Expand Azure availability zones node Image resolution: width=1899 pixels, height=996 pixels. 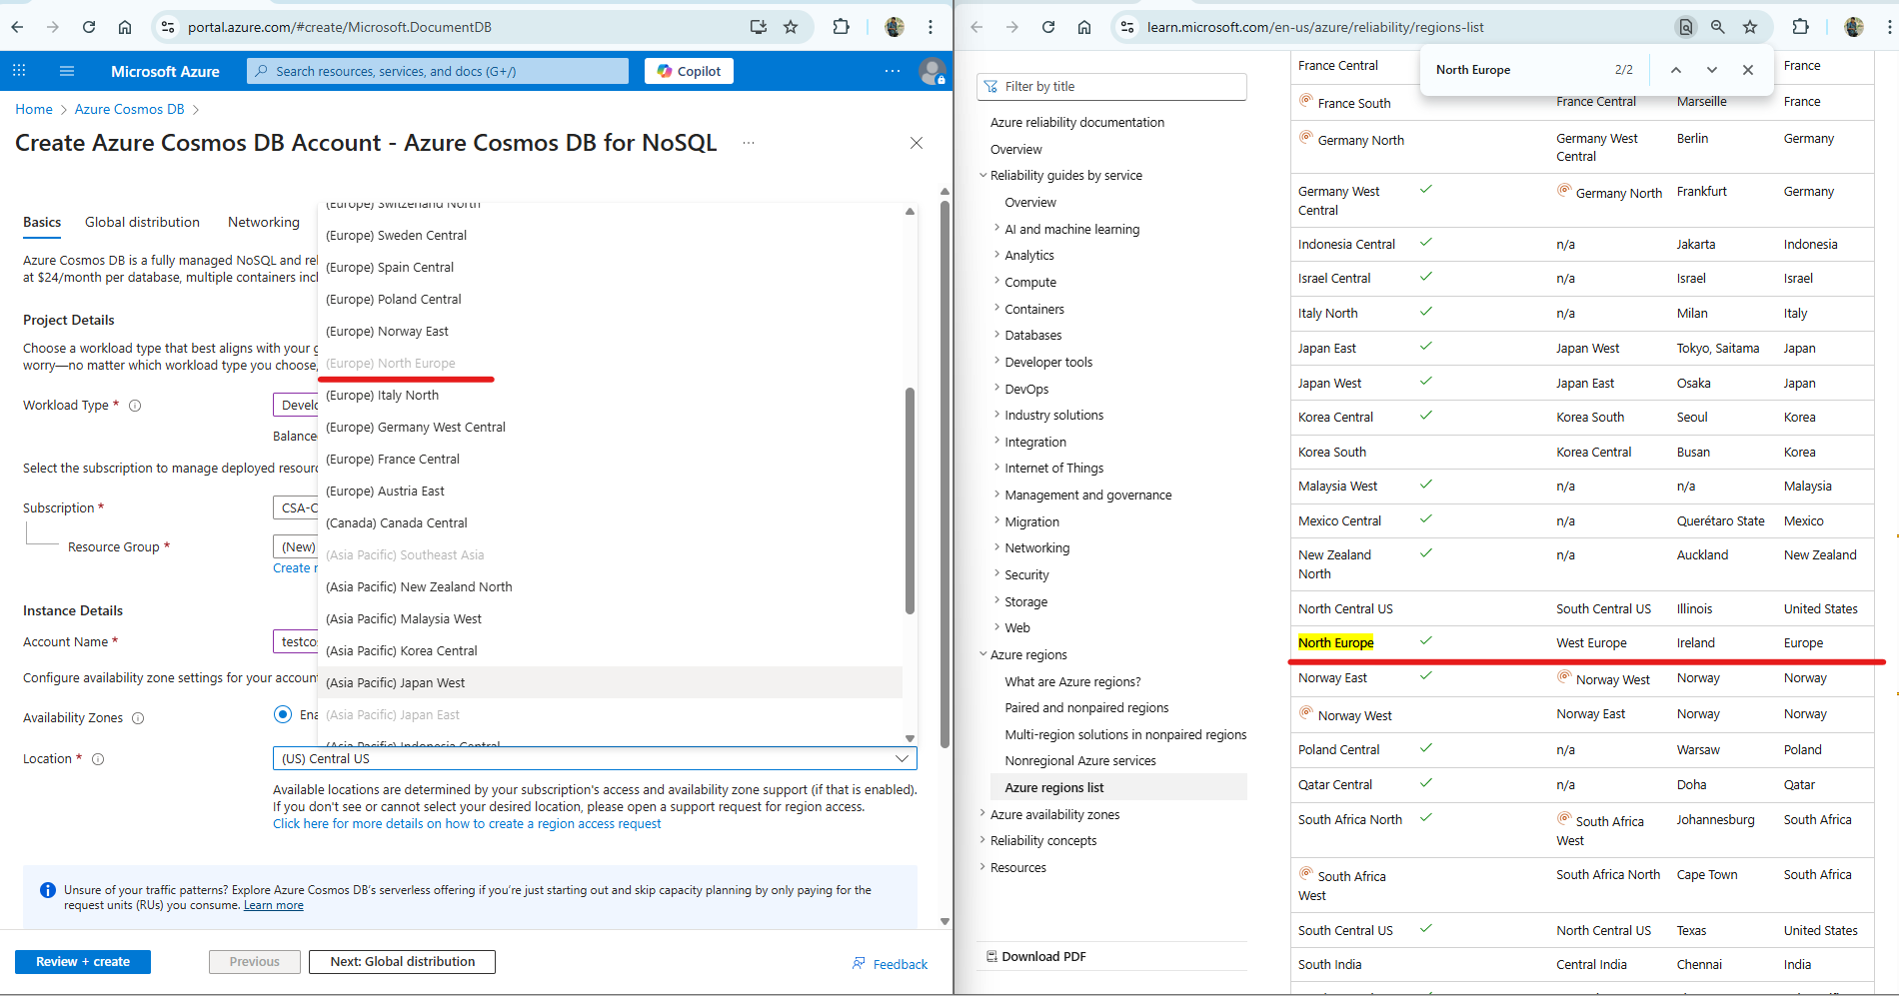(x=1054, y=815)
